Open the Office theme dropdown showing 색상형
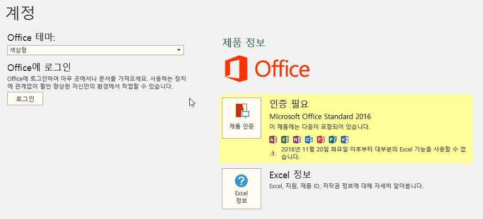The width and height of the screenshot is (483, 219). pos(95,50)
